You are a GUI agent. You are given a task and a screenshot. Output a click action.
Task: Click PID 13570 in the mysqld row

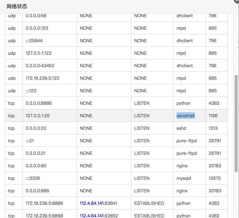215,178
